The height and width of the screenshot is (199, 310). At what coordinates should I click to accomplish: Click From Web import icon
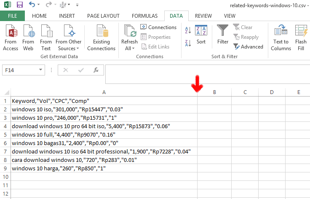(29, 31)
